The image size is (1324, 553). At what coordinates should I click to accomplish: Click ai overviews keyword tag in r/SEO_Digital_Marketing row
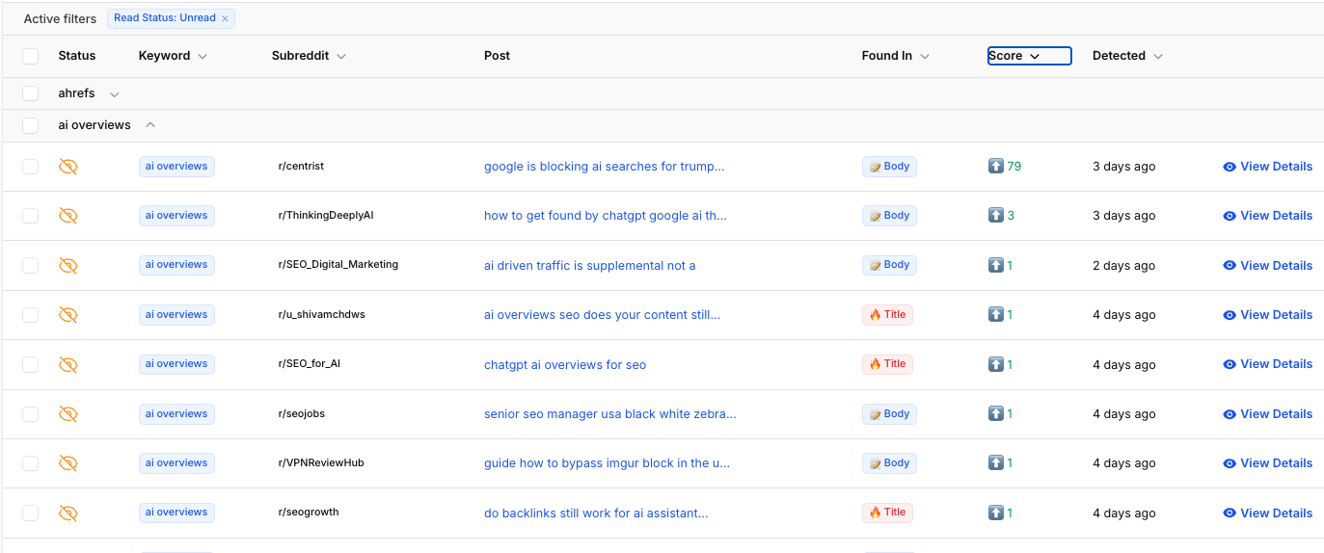(x=176, y=265)
